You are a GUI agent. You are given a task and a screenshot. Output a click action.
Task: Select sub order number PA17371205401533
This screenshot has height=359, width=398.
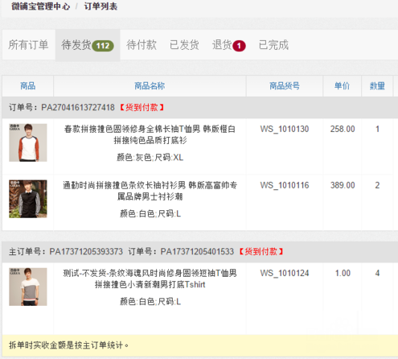[197, 252]
